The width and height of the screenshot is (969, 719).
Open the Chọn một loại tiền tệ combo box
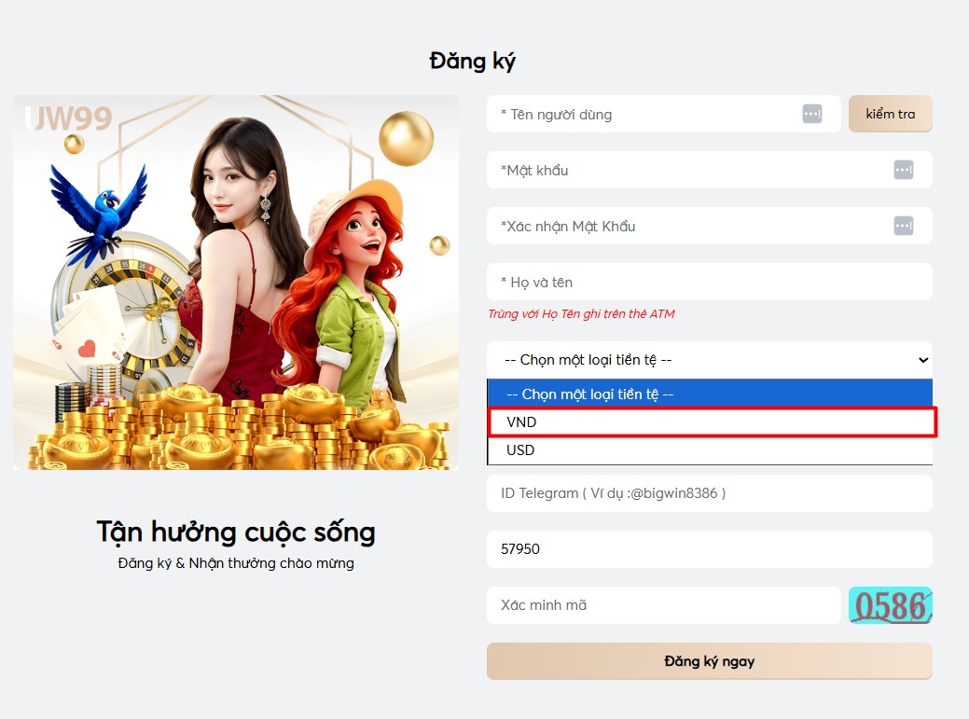(x=710, y=360)
